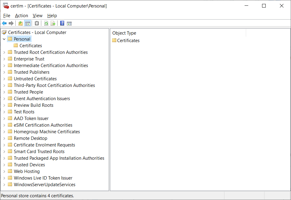The height and width of the screenshot is (200, 291).
Task: Click the Refresh toolbar icon
Action: tap(46, 23)
